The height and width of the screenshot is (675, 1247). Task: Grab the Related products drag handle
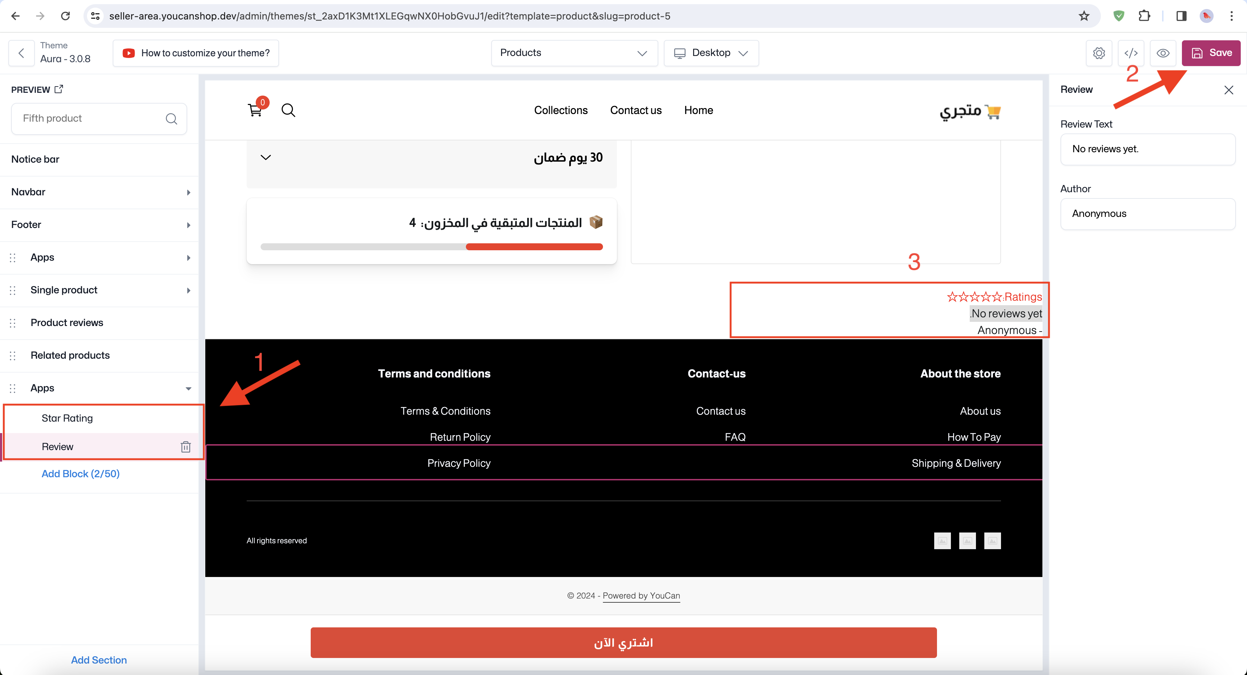(x=13, y=355)
